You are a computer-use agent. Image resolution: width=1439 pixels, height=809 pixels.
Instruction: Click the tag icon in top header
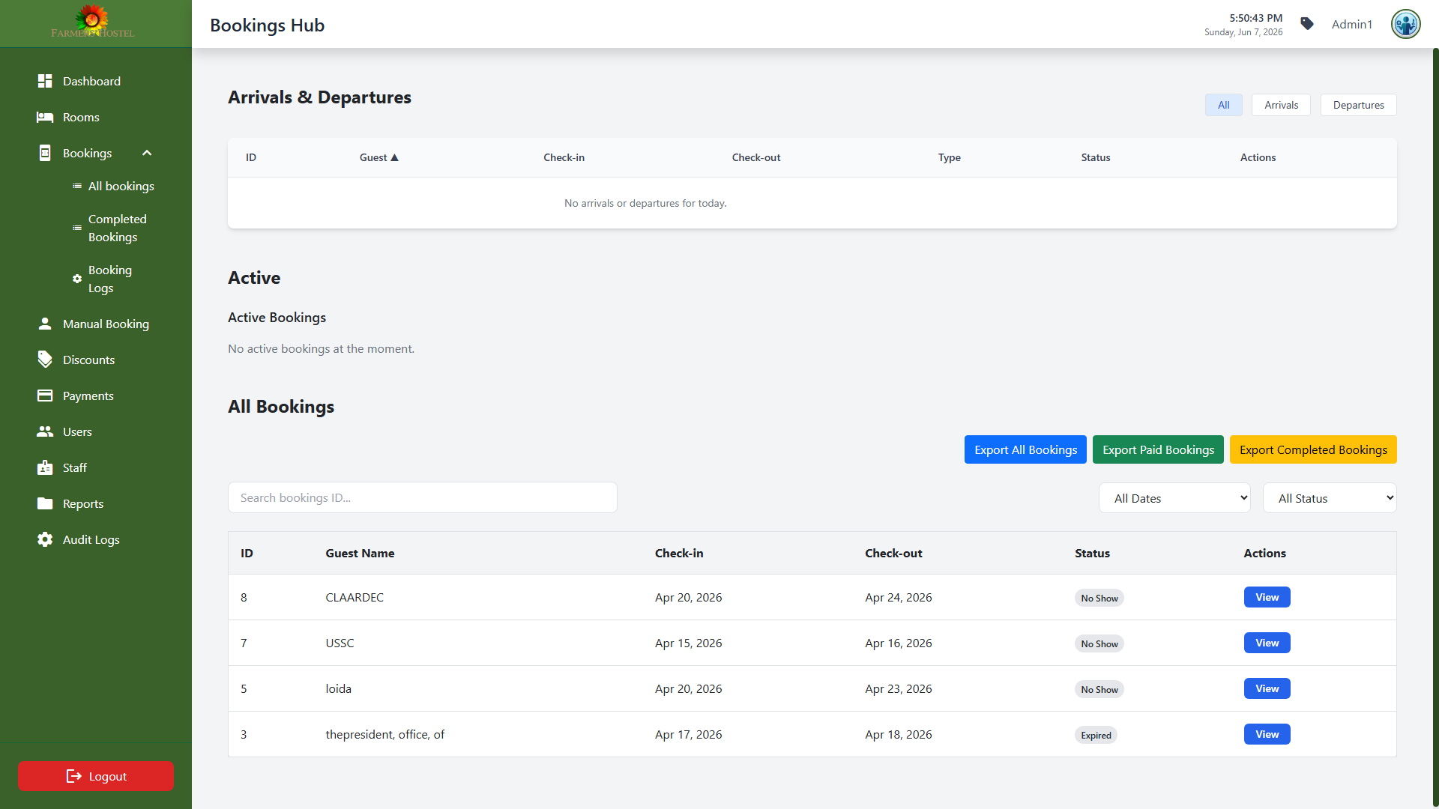1307,24
